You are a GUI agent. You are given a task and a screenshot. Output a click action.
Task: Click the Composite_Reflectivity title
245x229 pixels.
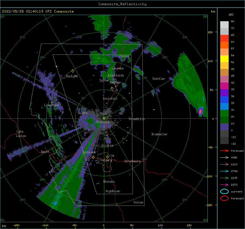(122, 4)
